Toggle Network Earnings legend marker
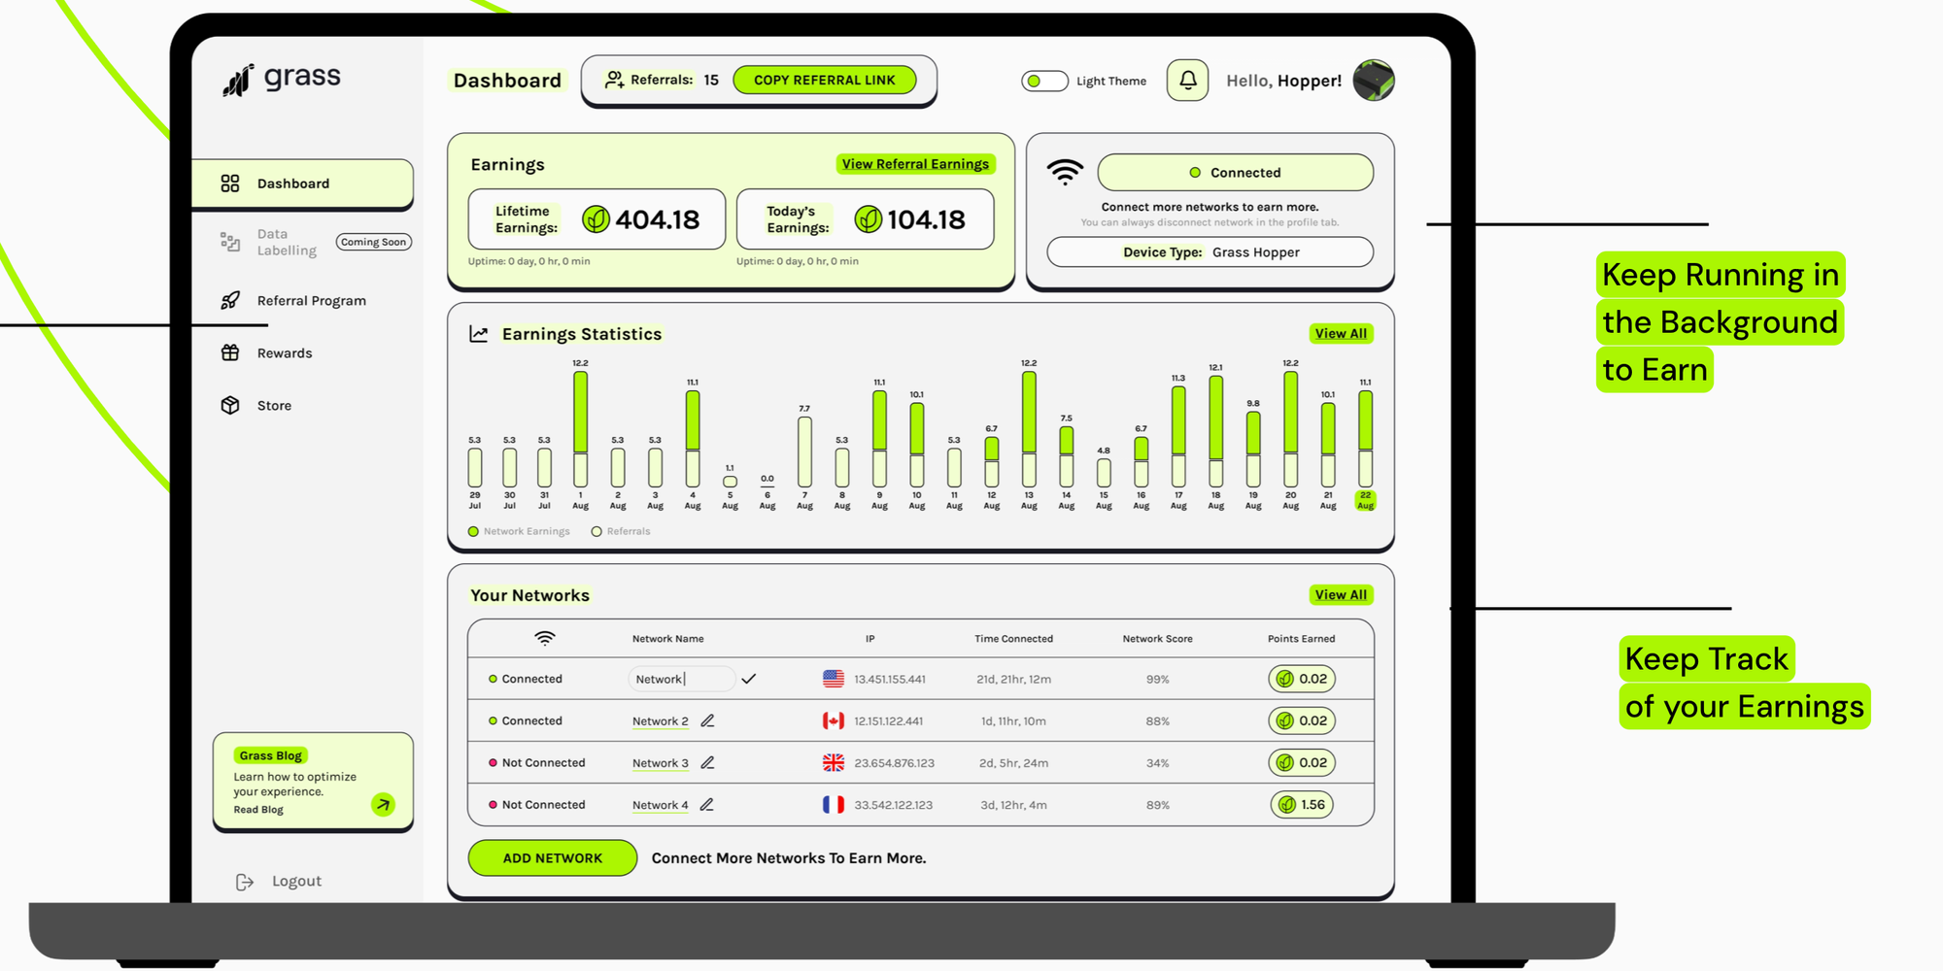 point(473,531)
